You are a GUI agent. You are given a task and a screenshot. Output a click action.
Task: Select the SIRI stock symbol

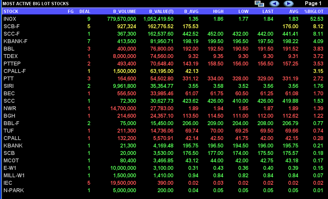pos(8,86)
